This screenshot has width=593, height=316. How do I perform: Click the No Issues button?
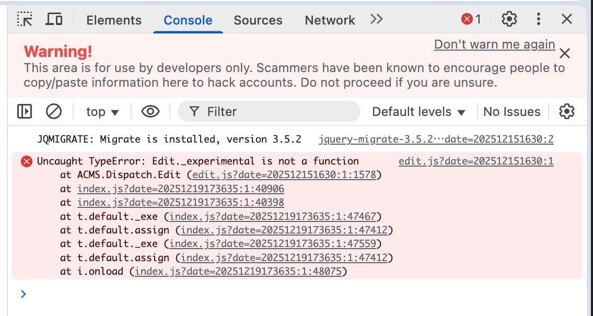tap(511, 112)
